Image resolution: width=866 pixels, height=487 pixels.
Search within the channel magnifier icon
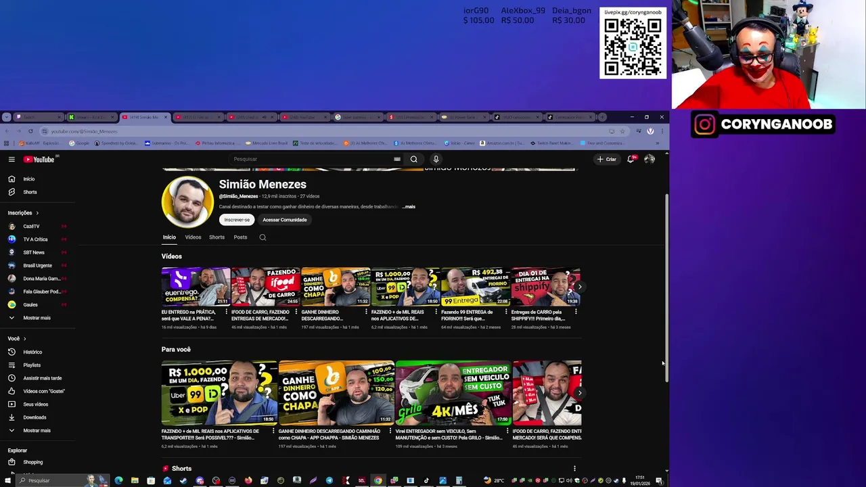pyautogui.click(x=263, y=237)
